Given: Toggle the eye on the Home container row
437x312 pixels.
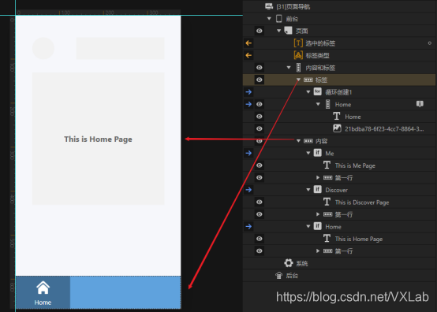Looking at the screenshot, I should coord(260,104).
